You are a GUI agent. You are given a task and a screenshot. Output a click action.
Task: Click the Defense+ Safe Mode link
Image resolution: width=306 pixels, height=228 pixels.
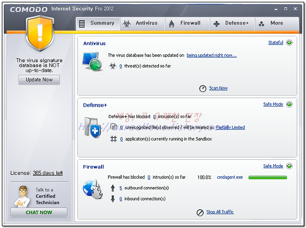(x=273, y=104)
